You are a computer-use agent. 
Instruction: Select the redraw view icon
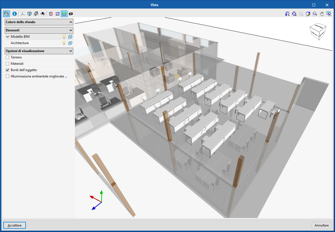pos(308,14)
